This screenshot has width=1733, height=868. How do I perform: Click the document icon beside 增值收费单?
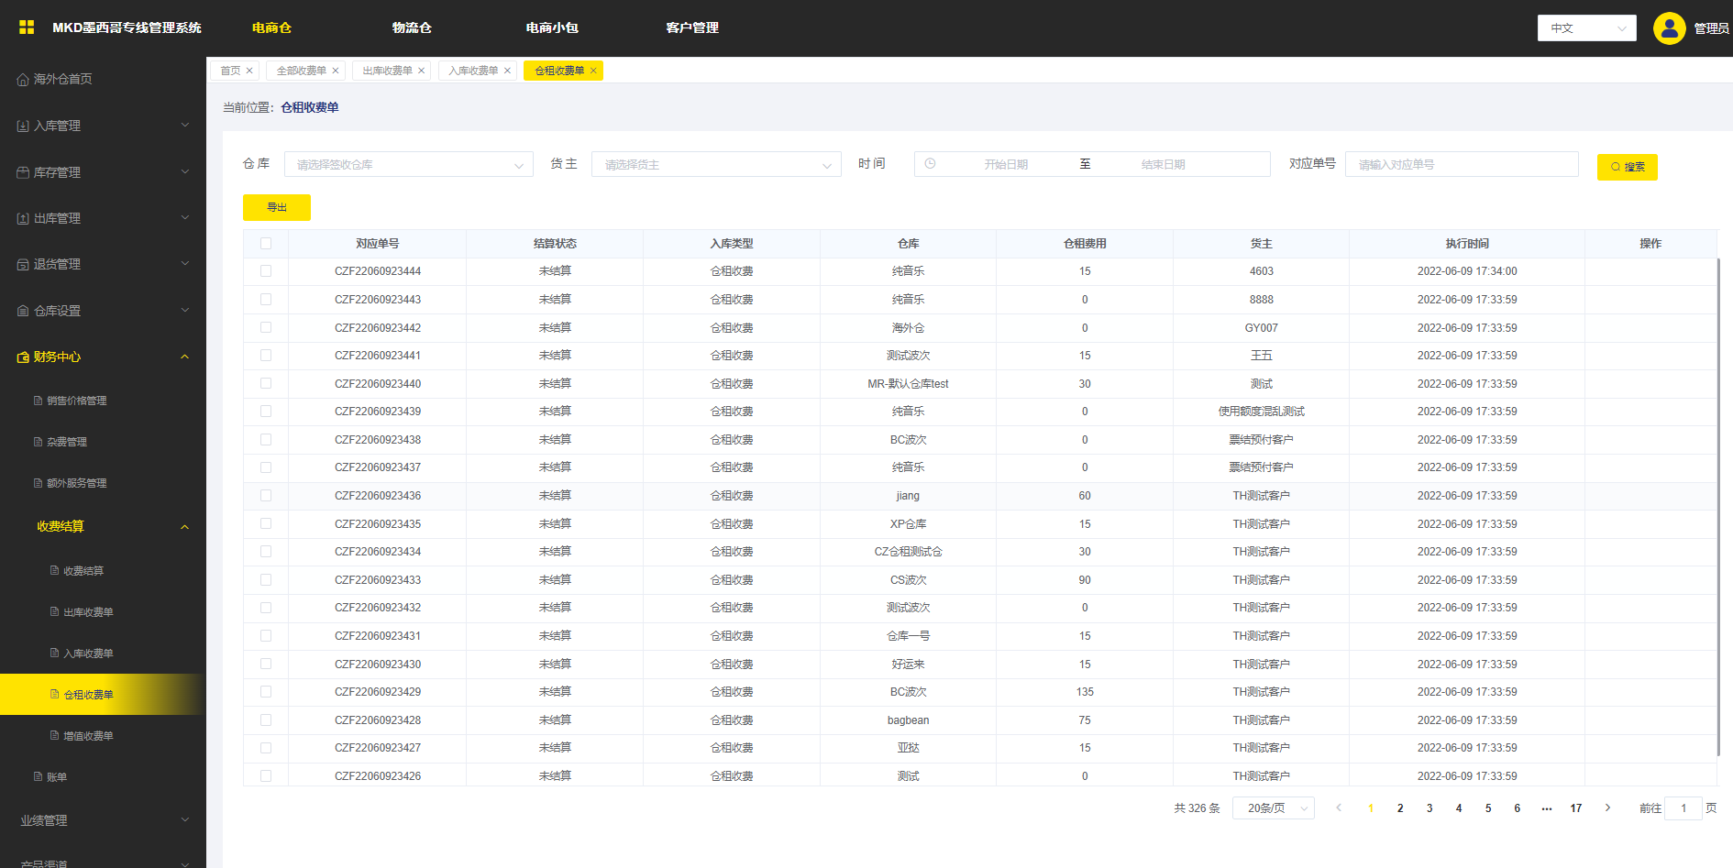click(x=54, y=736)
